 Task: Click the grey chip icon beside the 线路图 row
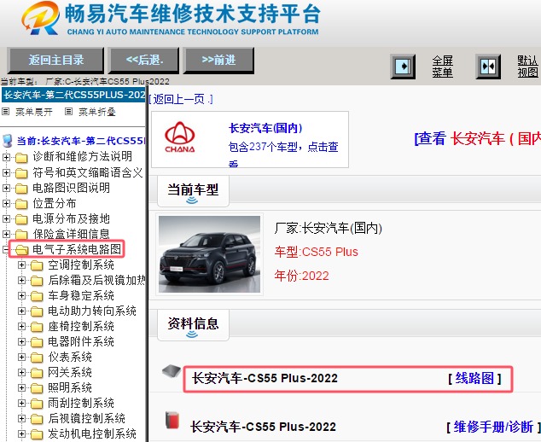(x=172, y=371)
